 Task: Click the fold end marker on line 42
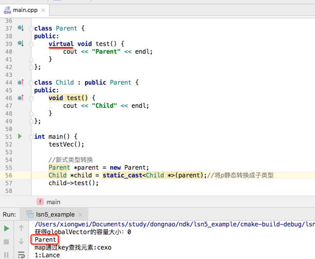point(31,67)
